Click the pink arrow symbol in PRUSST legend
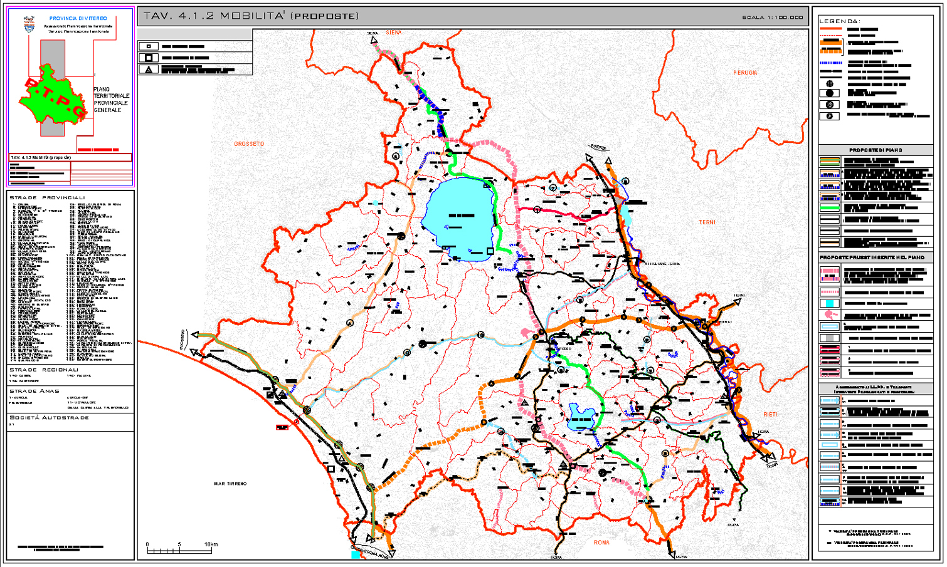The image size is (947, 567). pyautogui.click(x=829, y=315)
